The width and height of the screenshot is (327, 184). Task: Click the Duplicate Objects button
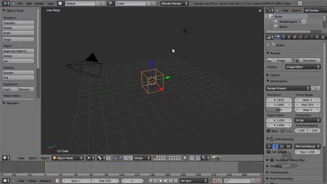[18, 51]
